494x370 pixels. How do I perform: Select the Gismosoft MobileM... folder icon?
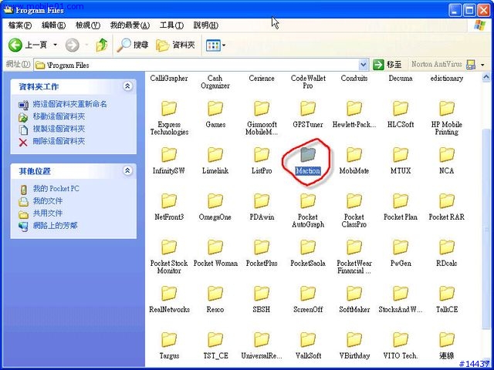(x=262, y=108)
